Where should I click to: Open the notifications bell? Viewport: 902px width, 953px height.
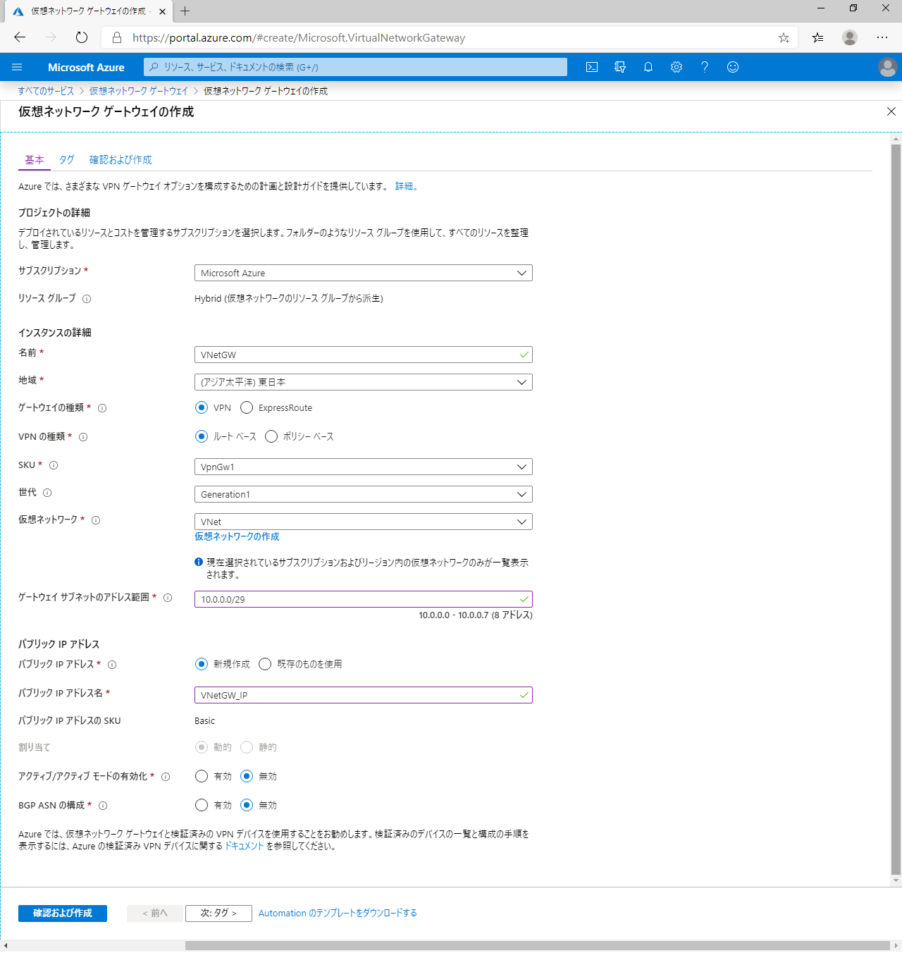point(648,67)
